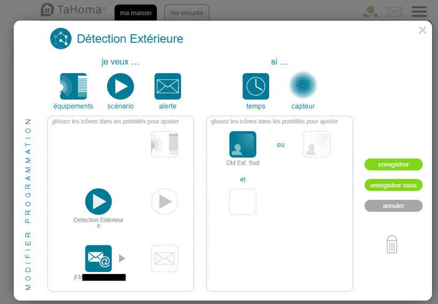Close the Détection Extérieure dialog
The image size is (438, 304).
[x=422, y=30]
